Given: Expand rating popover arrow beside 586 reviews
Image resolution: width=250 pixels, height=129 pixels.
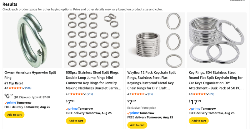Looking at the screenshot, I should pos(24,88).
